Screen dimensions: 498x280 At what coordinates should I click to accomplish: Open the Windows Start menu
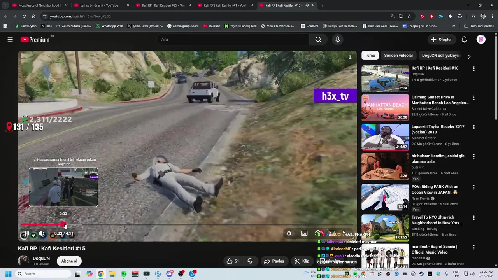tap(8, 274)
